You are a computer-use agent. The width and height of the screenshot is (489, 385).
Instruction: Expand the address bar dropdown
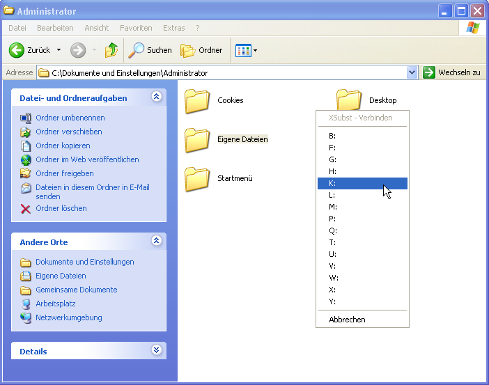point(411,72)
